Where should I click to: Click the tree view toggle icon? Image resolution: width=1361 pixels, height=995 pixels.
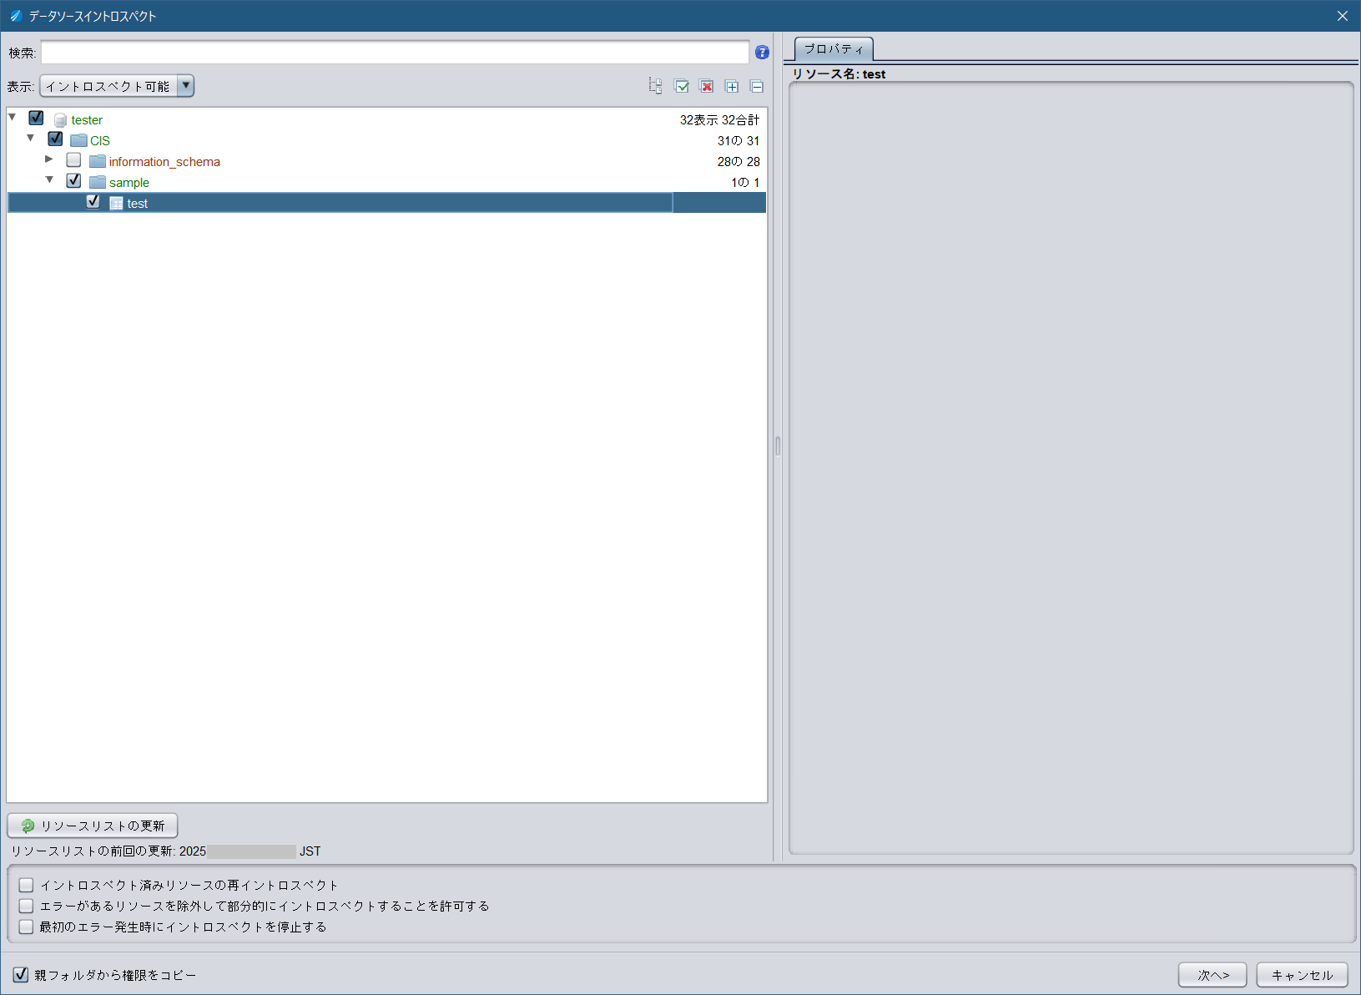coord(656,86)
